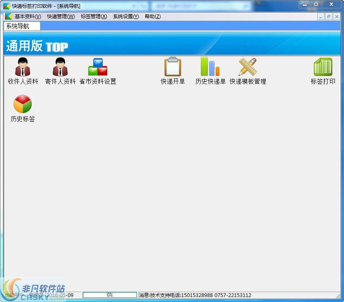Expand the 系统设置 dropdown menu
Image resolution: width=344 pixels, height=302 pixels.
pos(125,17)
